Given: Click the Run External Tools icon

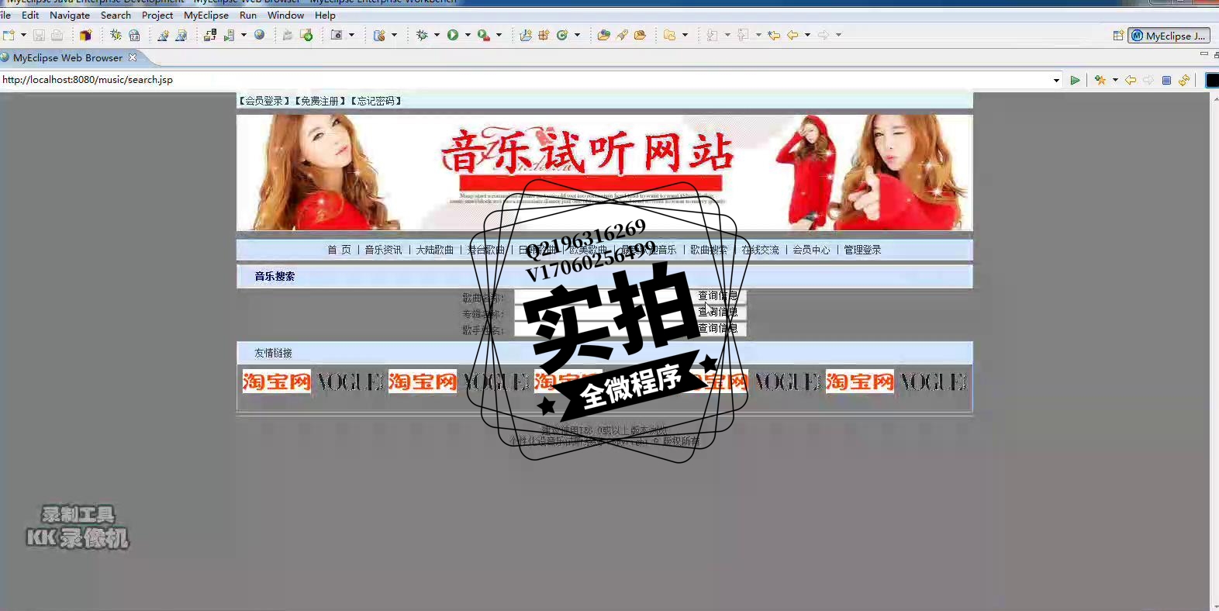Looking at the screenshot, I should tap(483, 35).
